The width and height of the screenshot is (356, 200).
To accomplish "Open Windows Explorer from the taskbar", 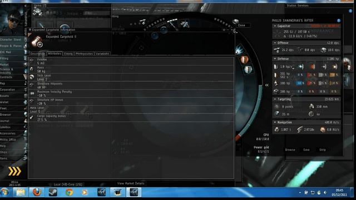I will tap(21, 193).
